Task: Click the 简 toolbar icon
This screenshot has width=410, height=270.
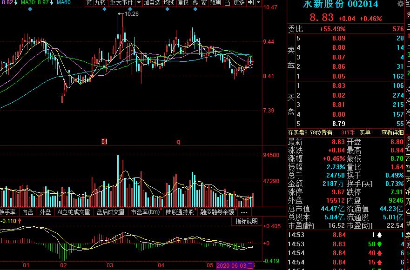Action: pyautogui.click(x=89, y=3)
